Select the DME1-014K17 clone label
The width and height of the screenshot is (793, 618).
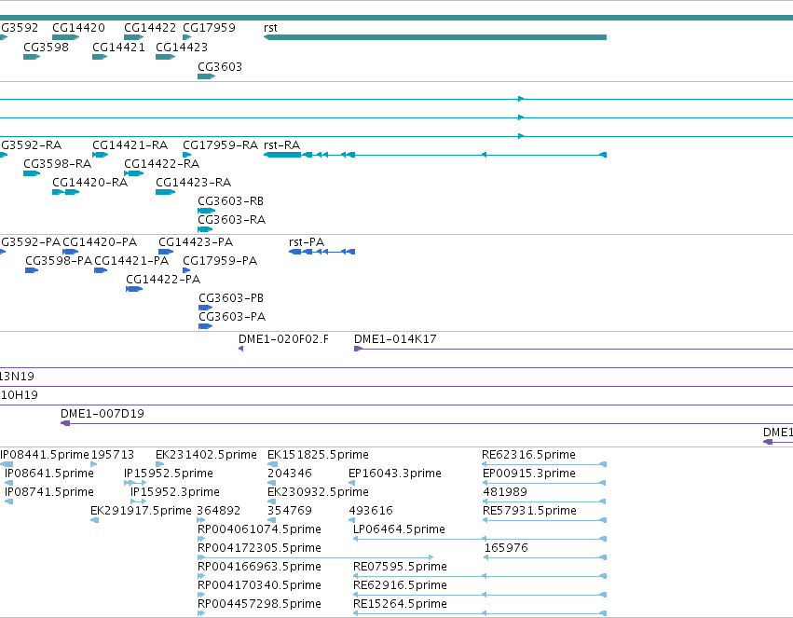[395, 340]
